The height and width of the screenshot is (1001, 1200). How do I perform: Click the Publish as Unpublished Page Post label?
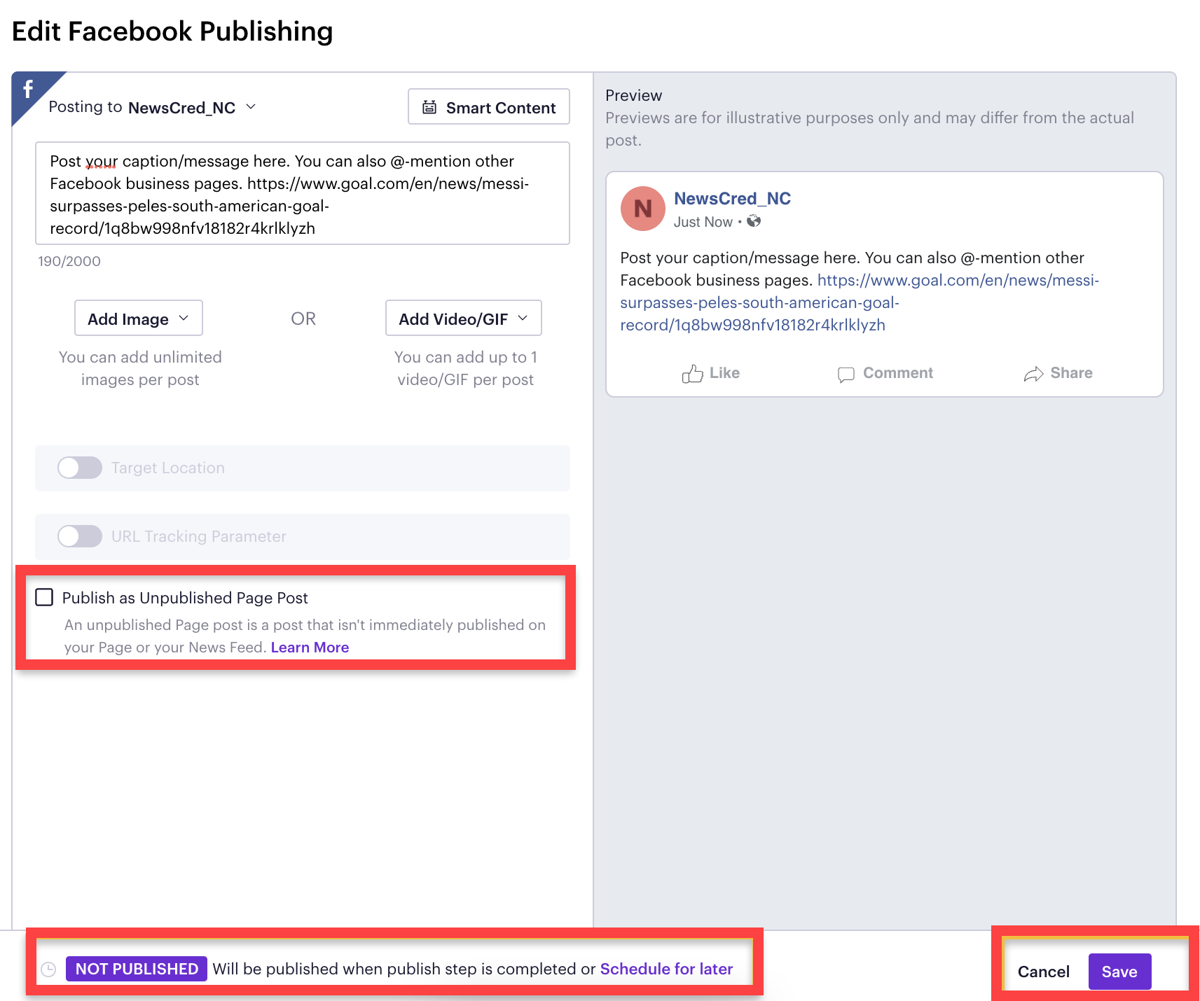[185, 598]
